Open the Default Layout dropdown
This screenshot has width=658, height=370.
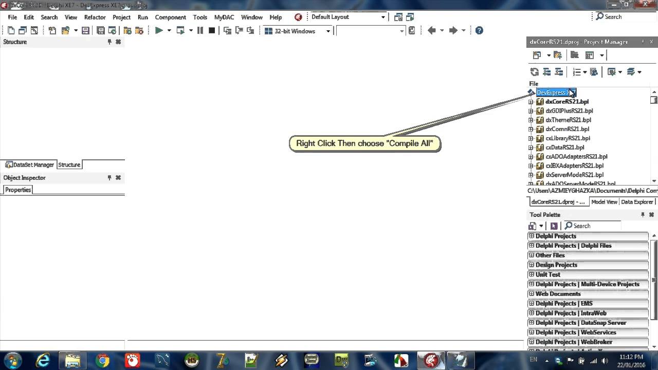[x=383, y=17]
